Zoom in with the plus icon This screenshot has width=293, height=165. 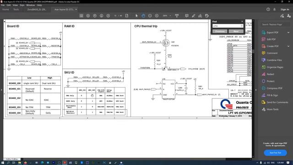coord(157,16)
